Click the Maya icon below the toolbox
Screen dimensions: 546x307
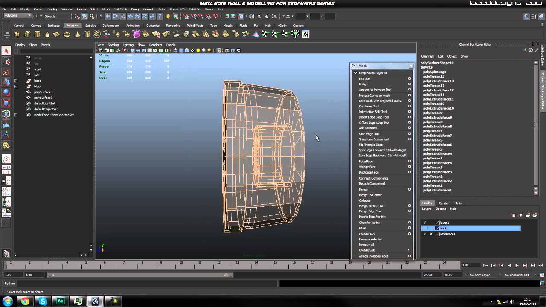click(x=6, y=254)
